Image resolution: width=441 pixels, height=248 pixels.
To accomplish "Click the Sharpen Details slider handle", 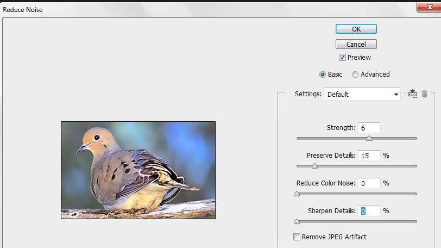I will [x=297, y=221].
